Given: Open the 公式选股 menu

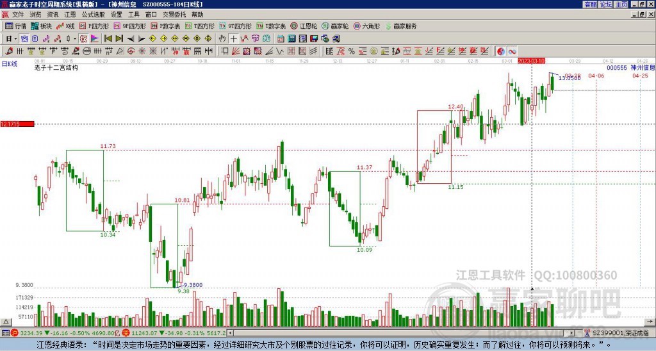Looking at the screenshot, I should click(x=94, y=15).
